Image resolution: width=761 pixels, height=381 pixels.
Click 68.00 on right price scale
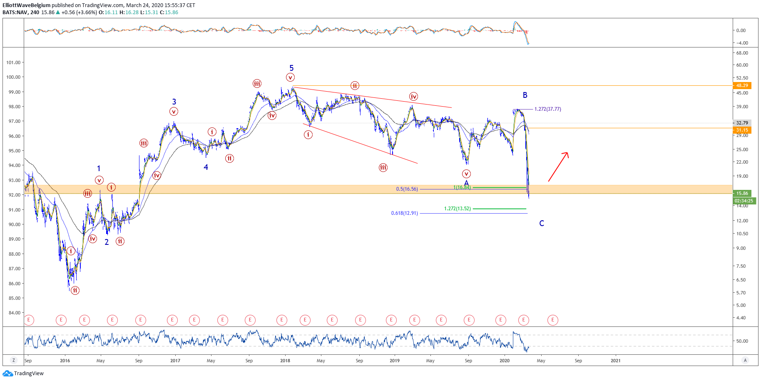coord(742,53)
